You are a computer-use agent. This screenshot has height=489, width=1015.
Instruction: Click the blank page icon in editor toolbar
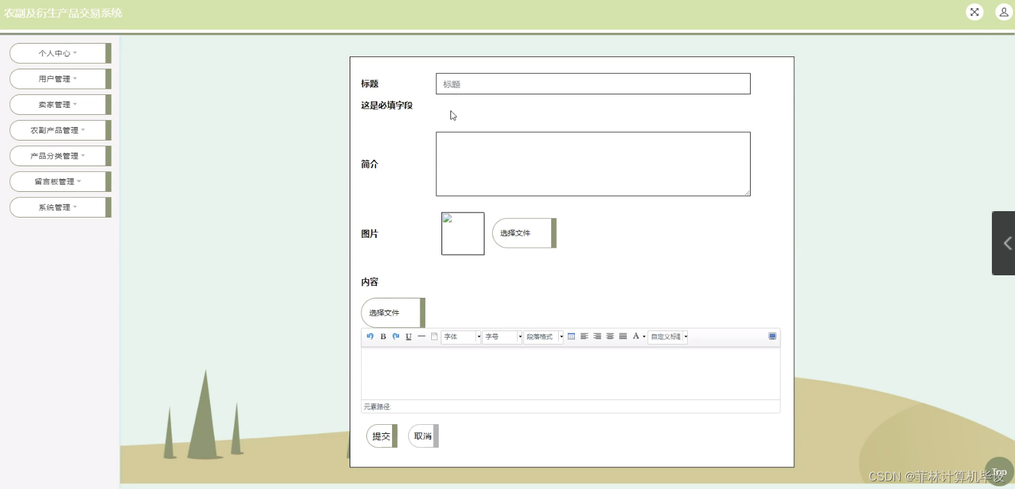(x=434, y=336)
